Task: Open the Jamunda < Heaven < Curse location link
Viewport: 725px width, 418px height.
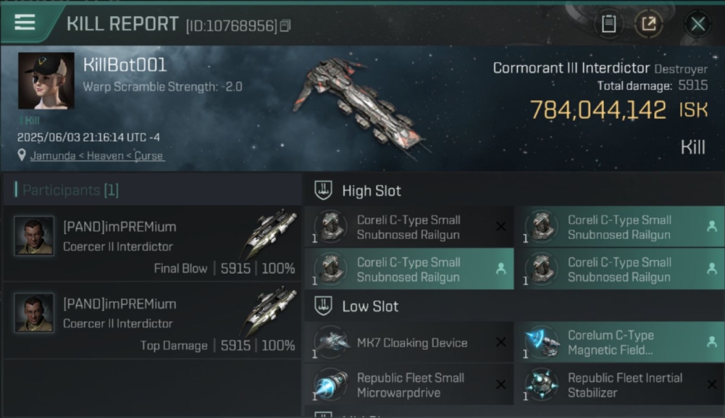Action: click(96, 155)
